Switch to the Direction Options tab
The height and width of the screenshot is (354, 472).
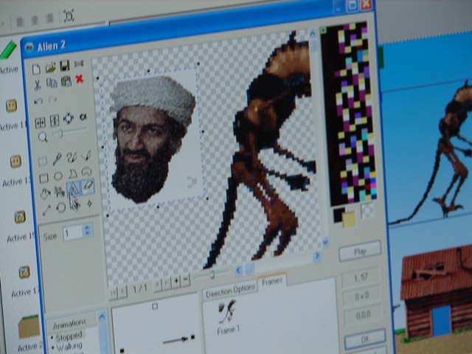[229, 288]
